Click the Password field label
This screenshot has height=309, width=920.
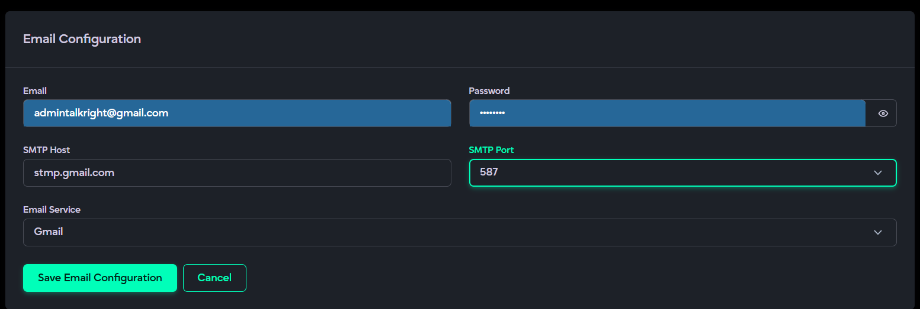click(x=489, y=91)
